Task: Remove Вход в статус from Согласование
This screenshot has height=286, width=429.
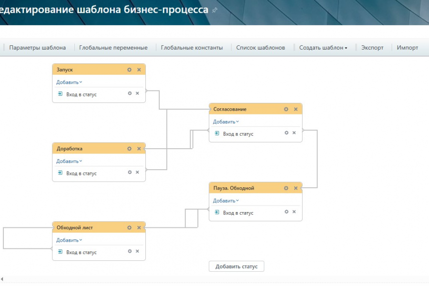Action: [x=294, y=133]
